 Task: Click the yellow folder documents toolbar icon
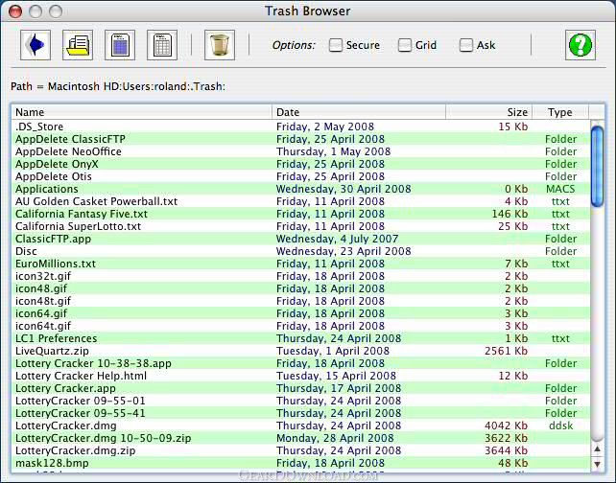click(x=78, y=45)
